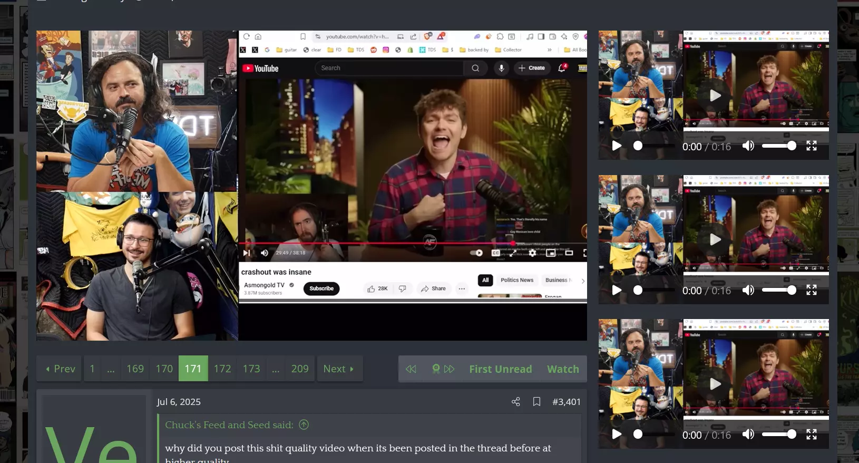The image size is (859, 463).
Task: Click the YouTube logo in the large image
Action: [260, 69]
